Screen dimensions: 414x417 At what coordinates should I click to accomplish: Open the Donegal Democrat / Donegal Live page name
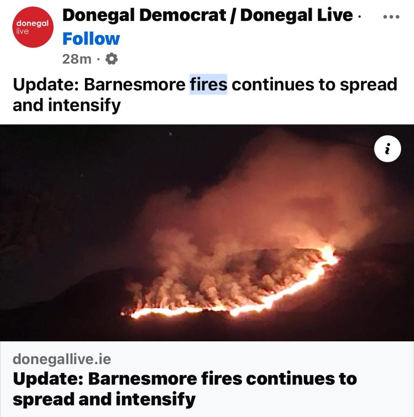coord(208,15)
